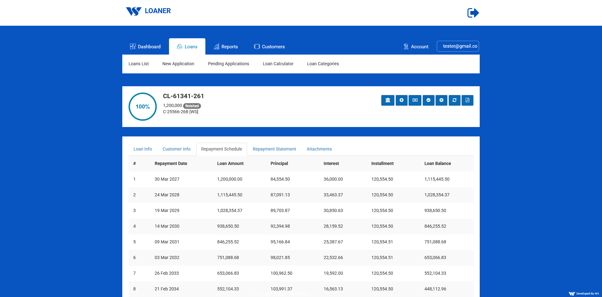
Task: Click repayment date 30 Mar 2027
Action: coord(167,179)
